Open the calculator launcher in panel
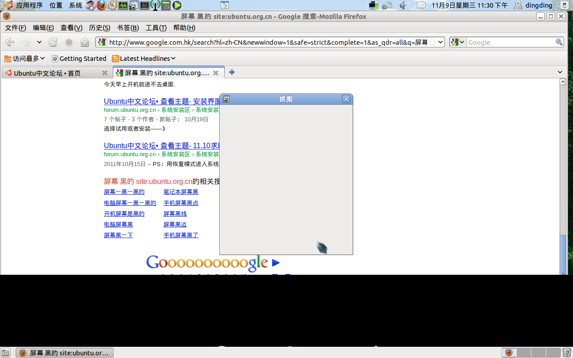The height and width of the screenshot is (358, 573). 166,5
